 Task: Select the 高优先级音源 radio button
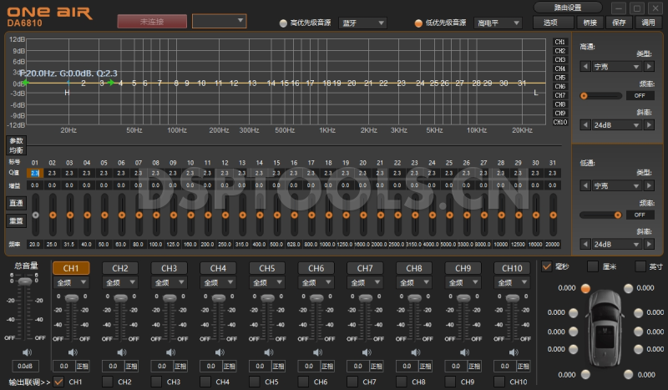click(283, 23)
